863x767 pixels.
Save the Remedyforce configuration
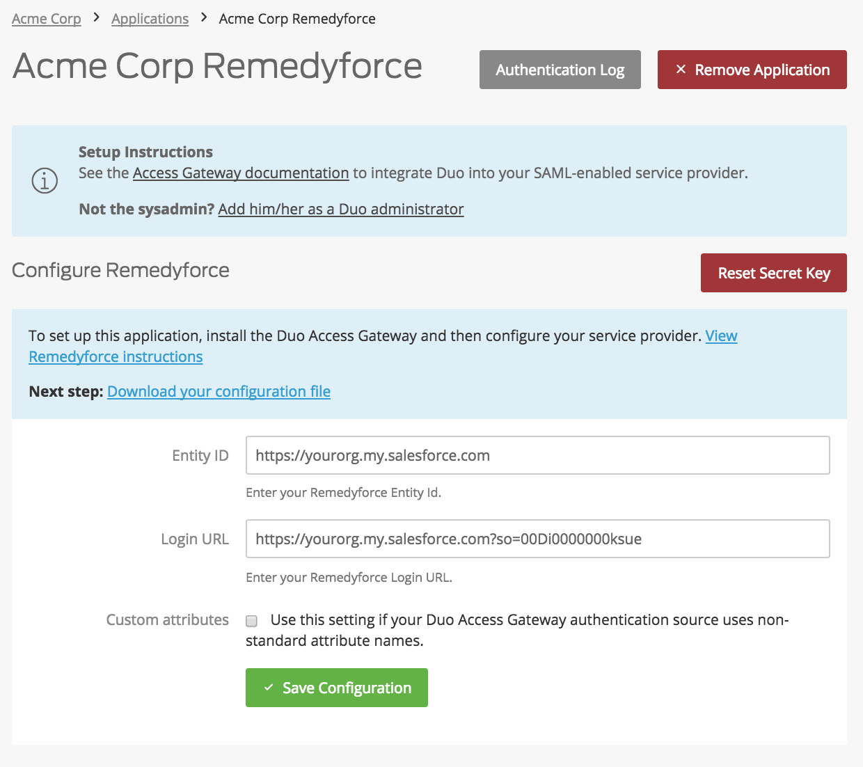point(336,688)
